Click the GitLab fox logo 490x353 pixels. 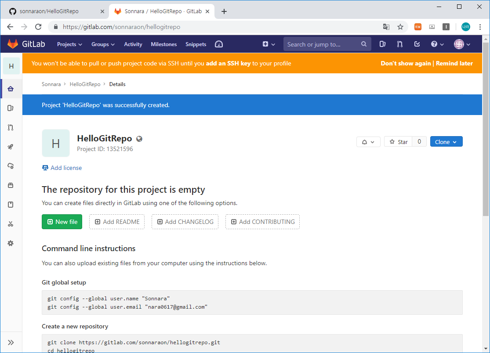13,44
